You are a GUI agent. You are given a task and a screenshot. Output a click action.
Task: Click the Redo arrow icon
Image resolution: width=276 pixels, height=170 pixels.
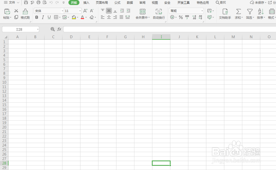click(57, 2)
